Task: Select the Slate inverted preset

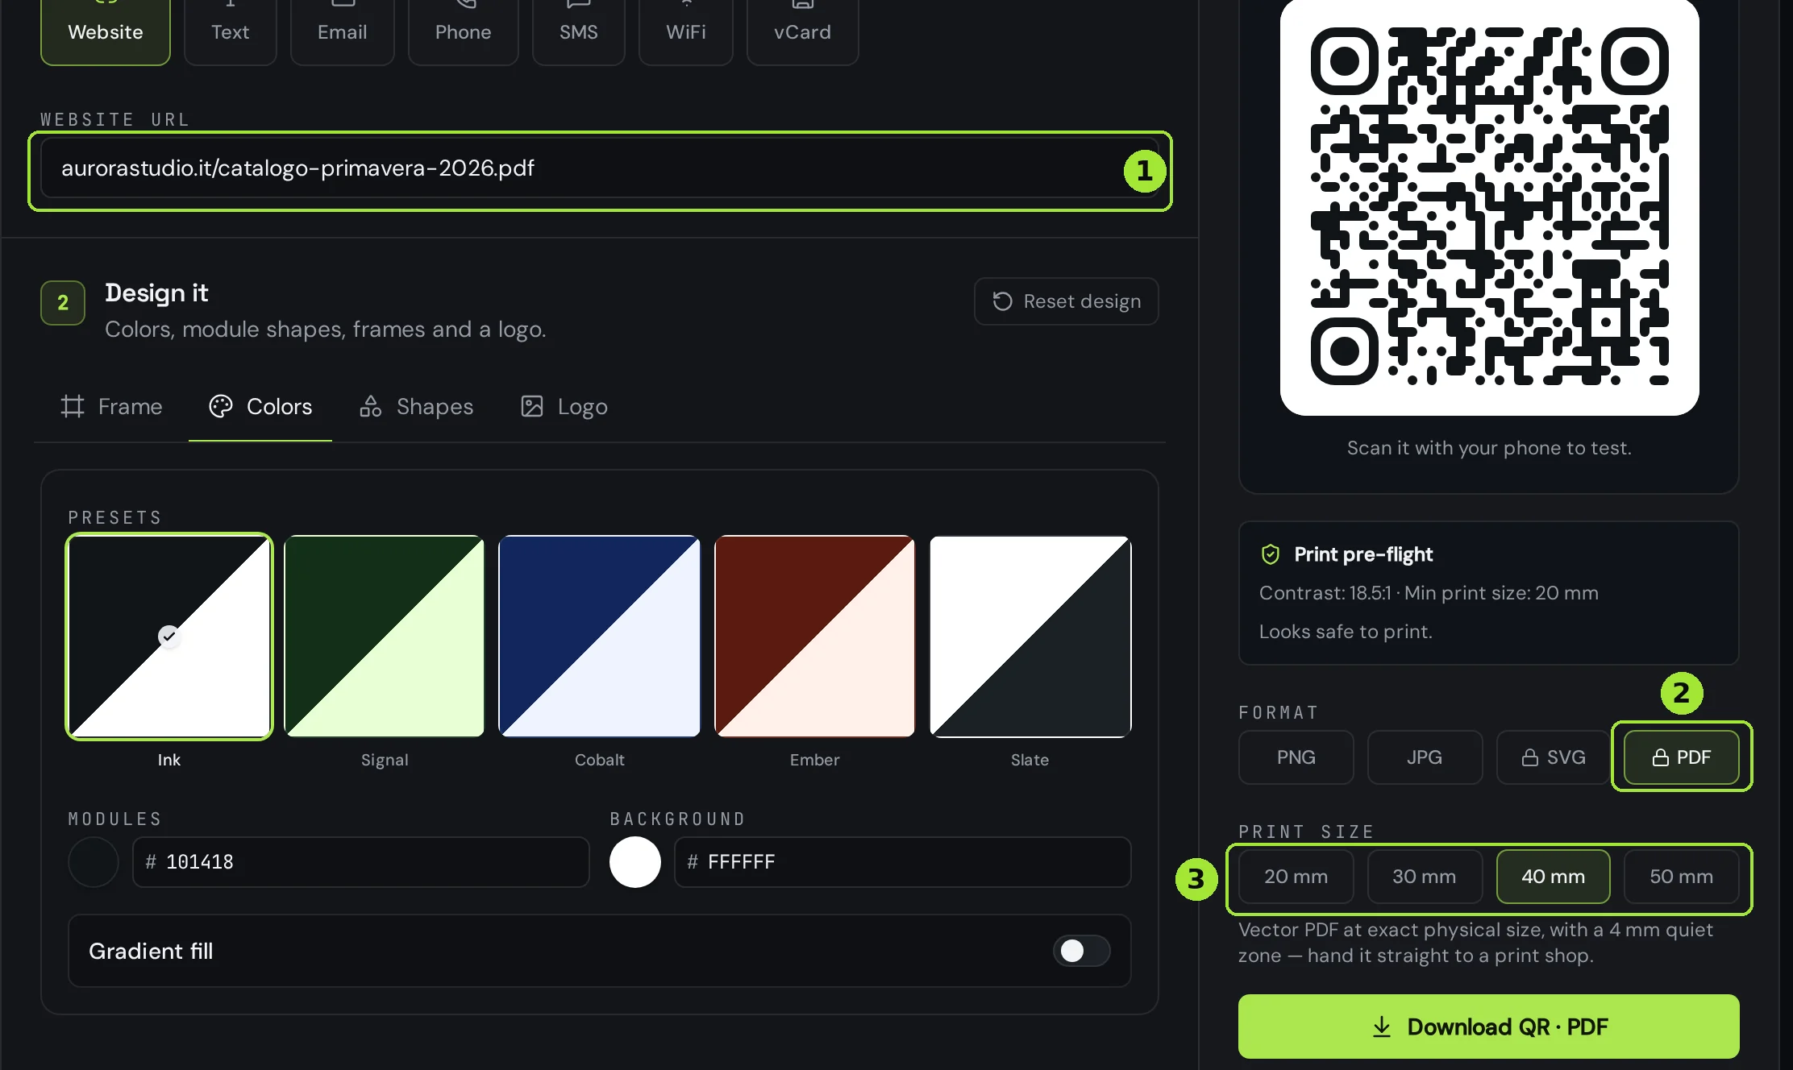Action: coord(1030,637)
